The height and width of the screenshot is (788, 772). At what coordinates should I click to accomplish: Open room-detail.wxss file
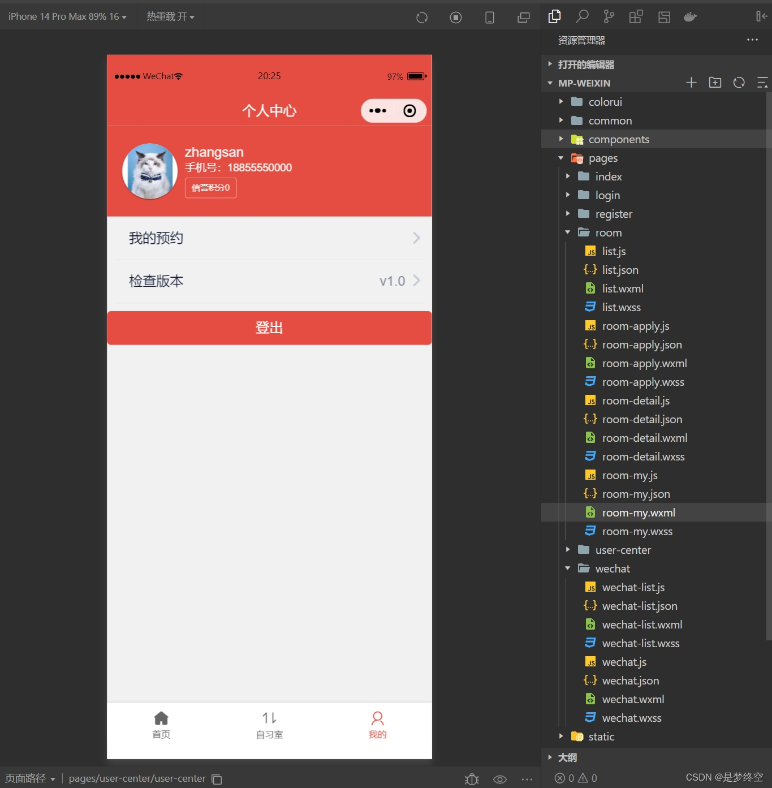[x=643, y=457]
